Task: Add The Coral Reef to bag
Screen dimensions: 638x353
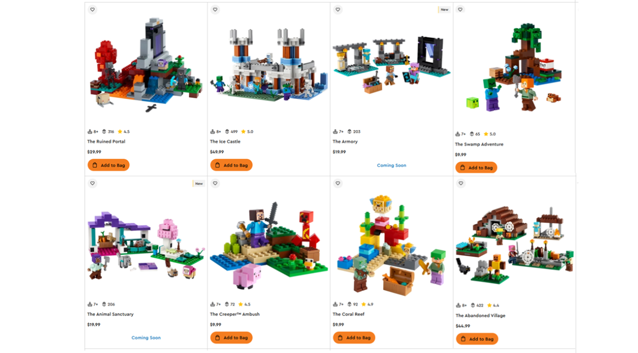Action: (354, 338)
